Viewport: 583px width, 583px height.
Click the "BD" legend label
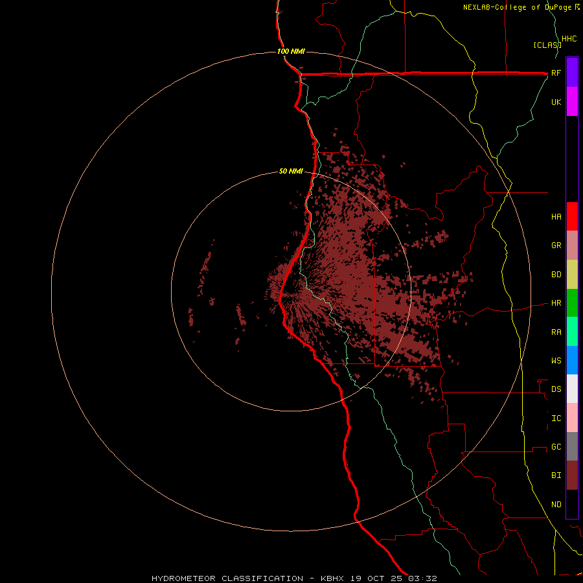[x=556, y=275]
